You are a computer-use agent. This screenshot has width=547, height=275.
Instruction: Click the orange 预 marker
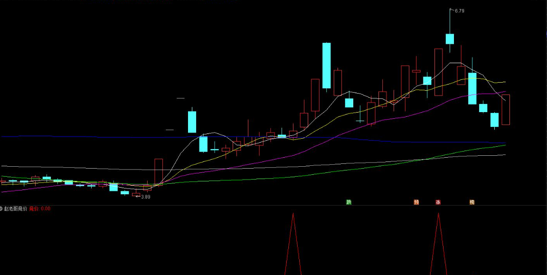416,202
